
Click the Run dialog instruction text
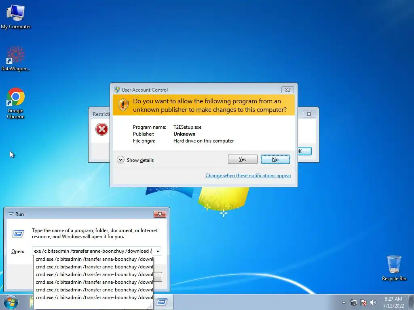pos(95,233)
